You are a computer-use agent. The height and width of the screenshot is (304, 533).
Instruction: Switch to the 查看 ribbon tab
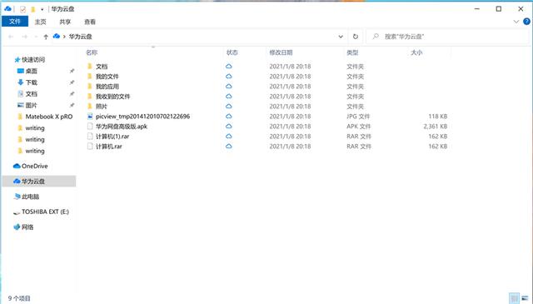click(x=90, y=22)
